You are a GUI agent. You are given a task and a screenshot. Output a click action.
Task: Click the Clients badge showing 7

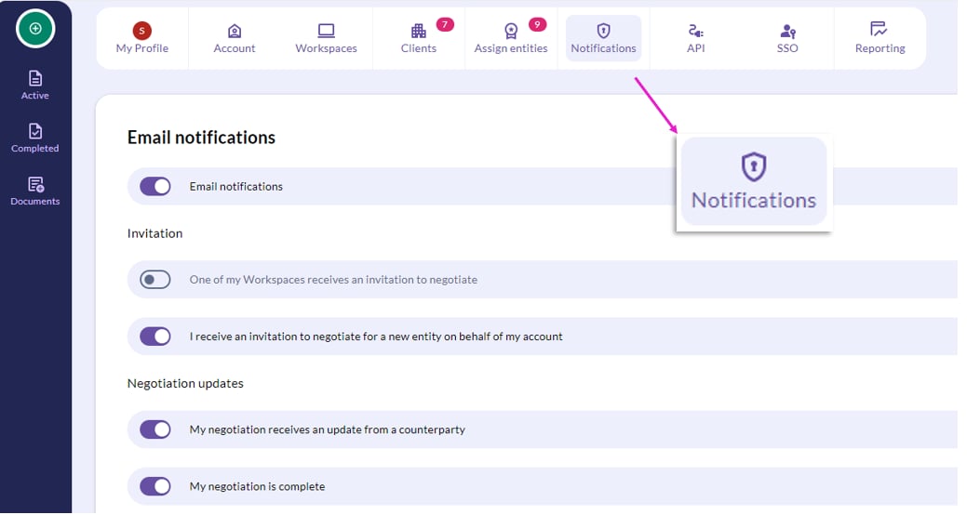click(x=445, y=25)
